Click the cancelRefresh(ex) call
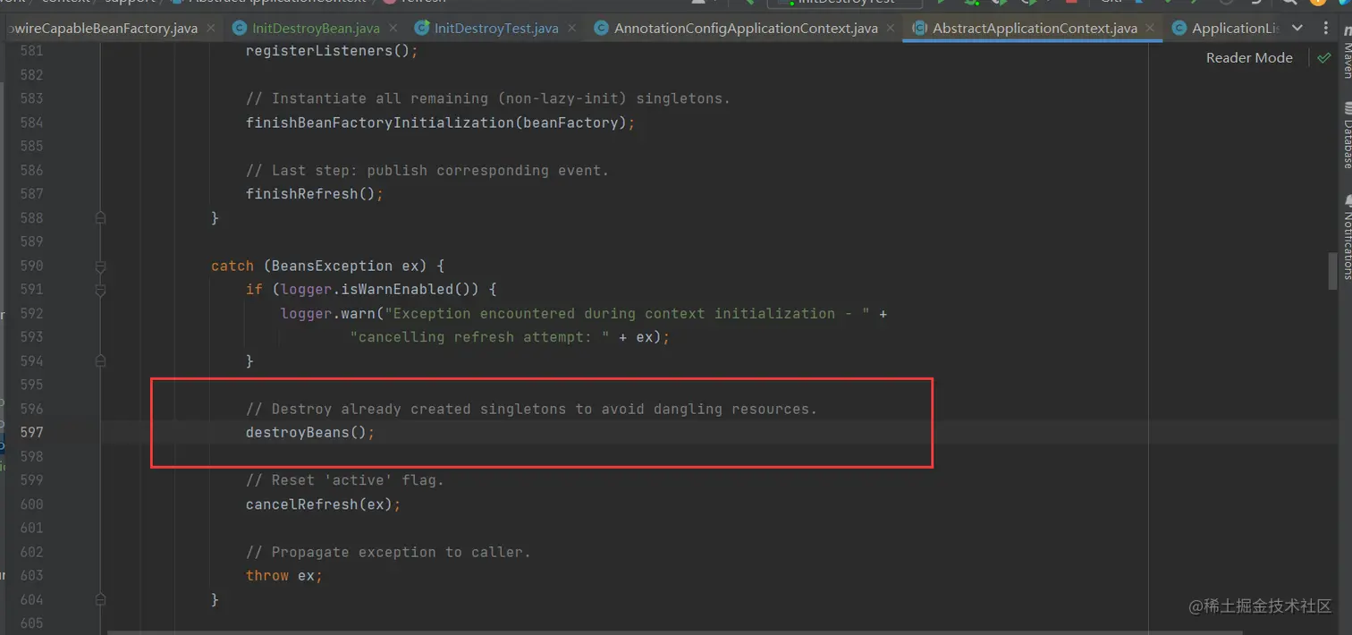 click(323, 504)
